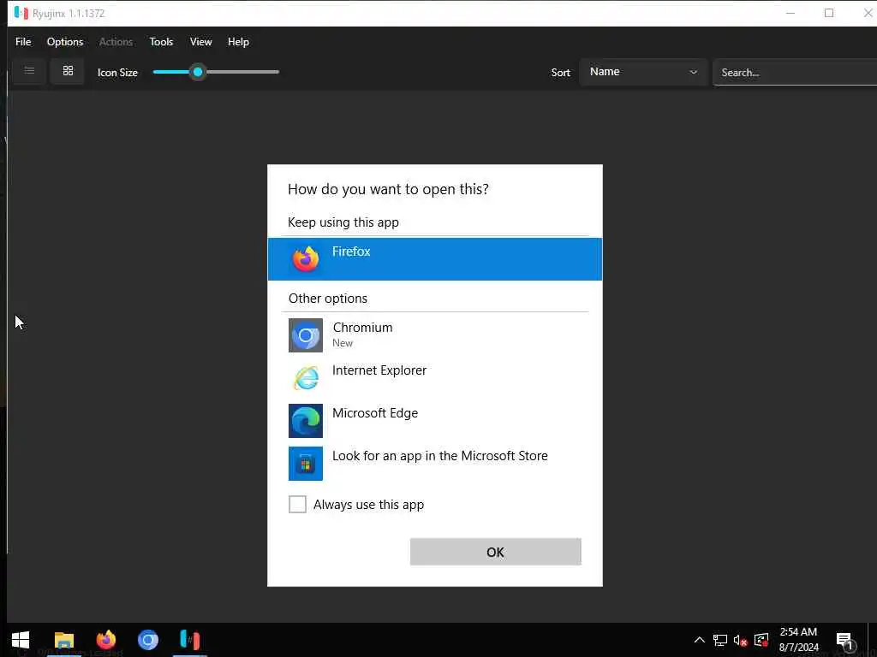The height and width of the screenshot is (657, 877).
Task: Choose the Microsoft Edge icon
Action: pyautogui.click(x=306, y=421)
